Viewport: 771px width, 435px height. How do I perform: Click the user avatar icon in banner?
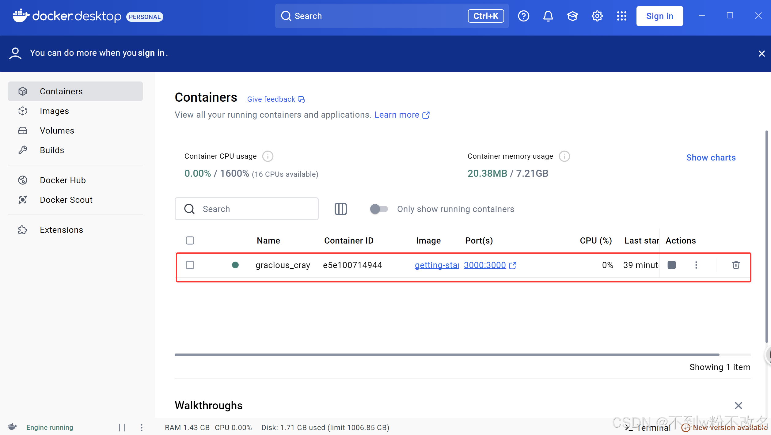tap(15, 53)
